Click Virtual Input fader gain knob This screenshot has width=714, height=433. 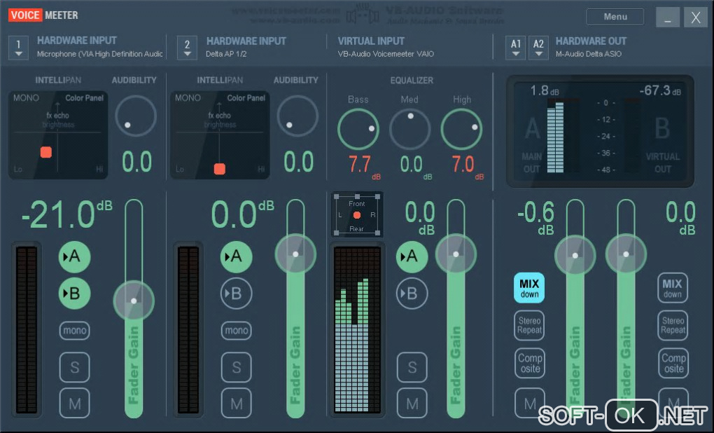(456, 254)
